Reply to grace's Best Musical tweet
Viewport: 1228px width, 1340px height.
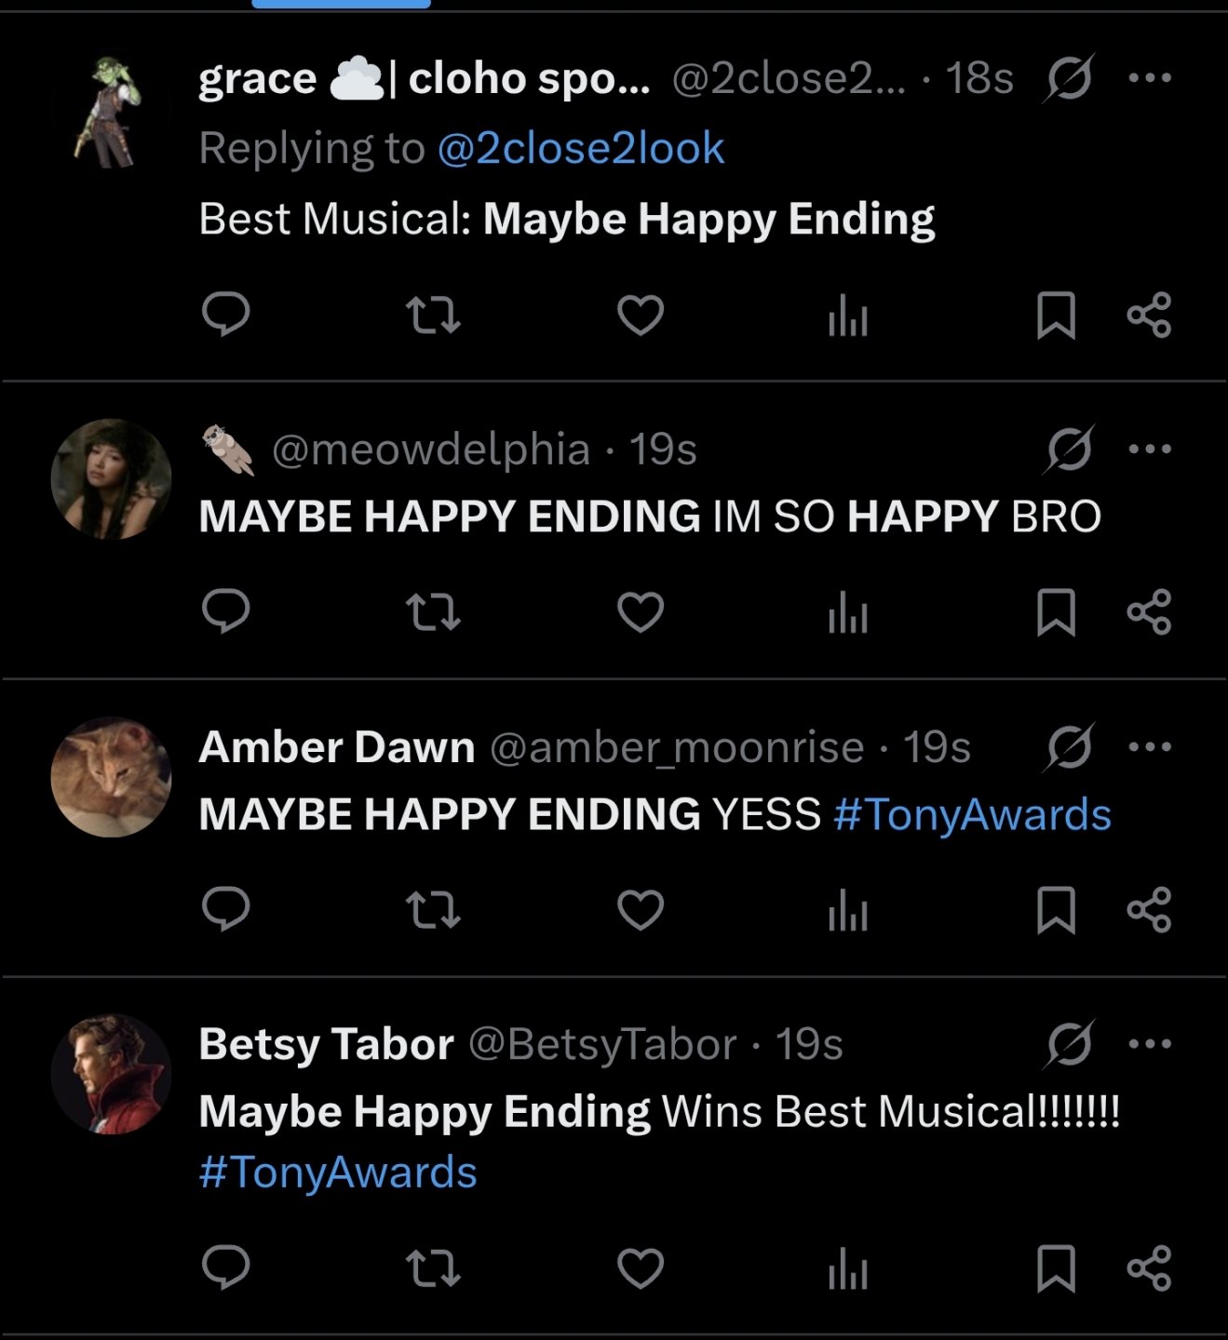[x=225, y=315]
